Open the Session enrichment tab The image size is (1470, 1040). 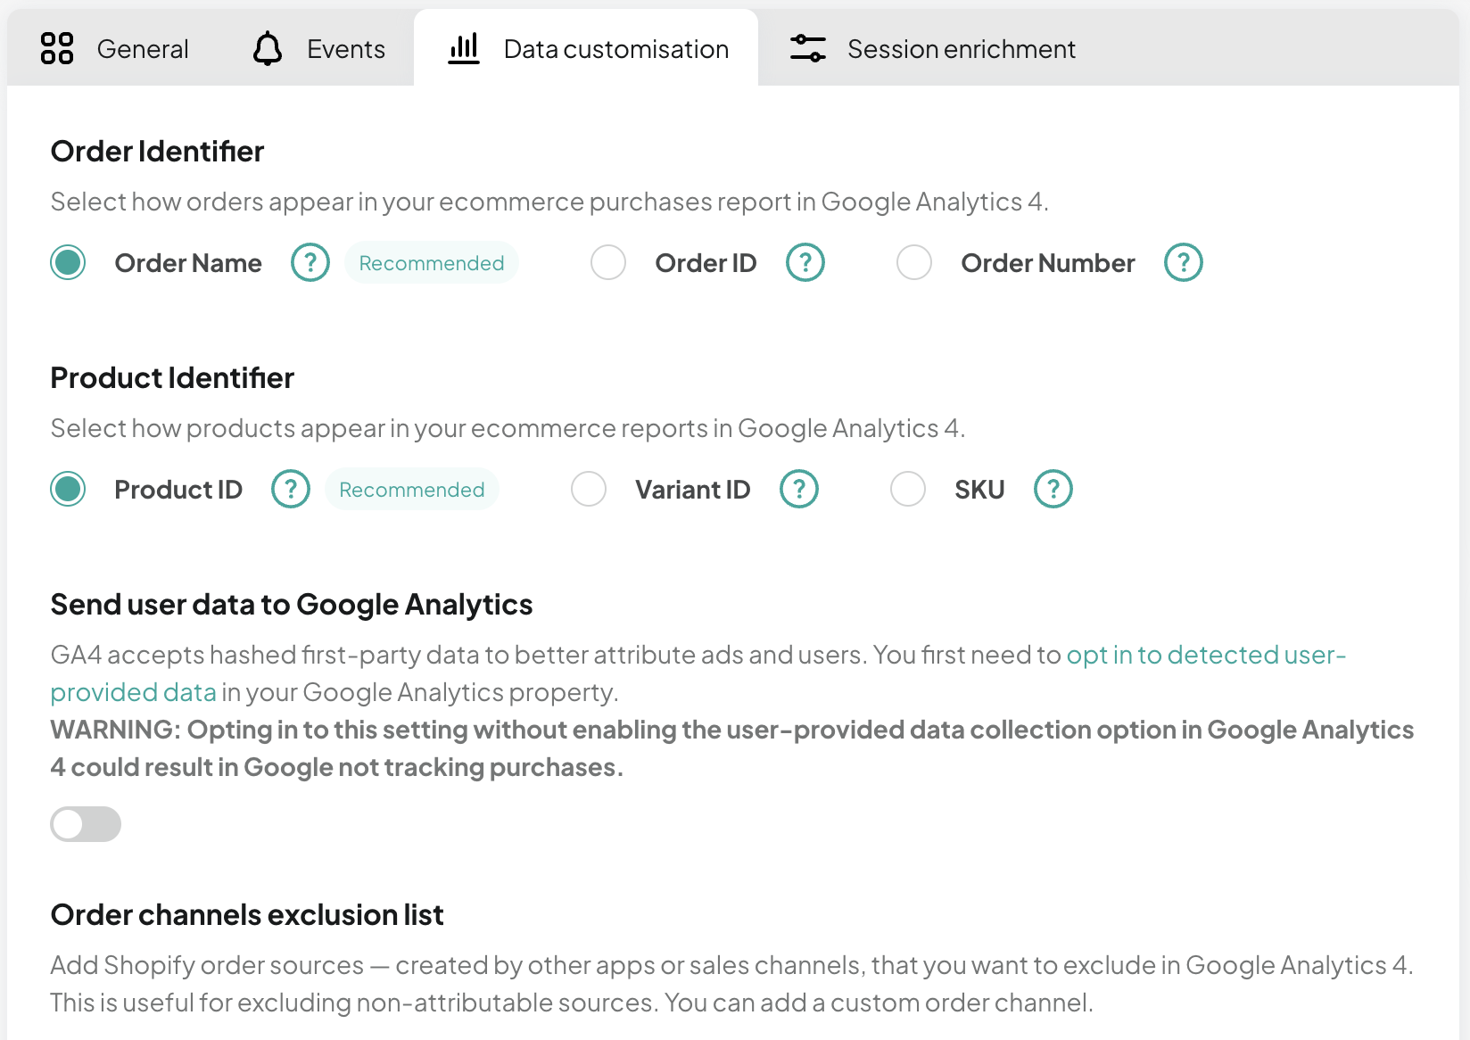[x=932, y=48]
